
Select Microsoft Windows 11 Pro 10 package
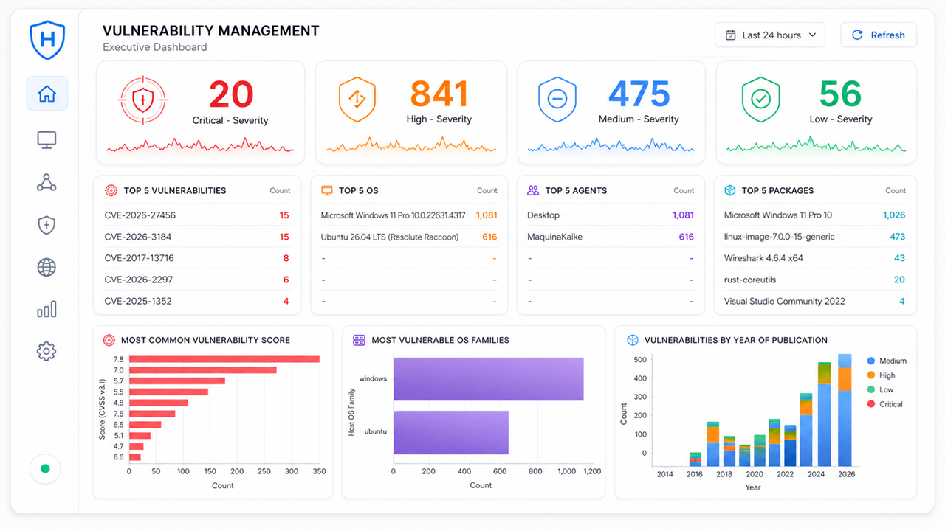814,215
